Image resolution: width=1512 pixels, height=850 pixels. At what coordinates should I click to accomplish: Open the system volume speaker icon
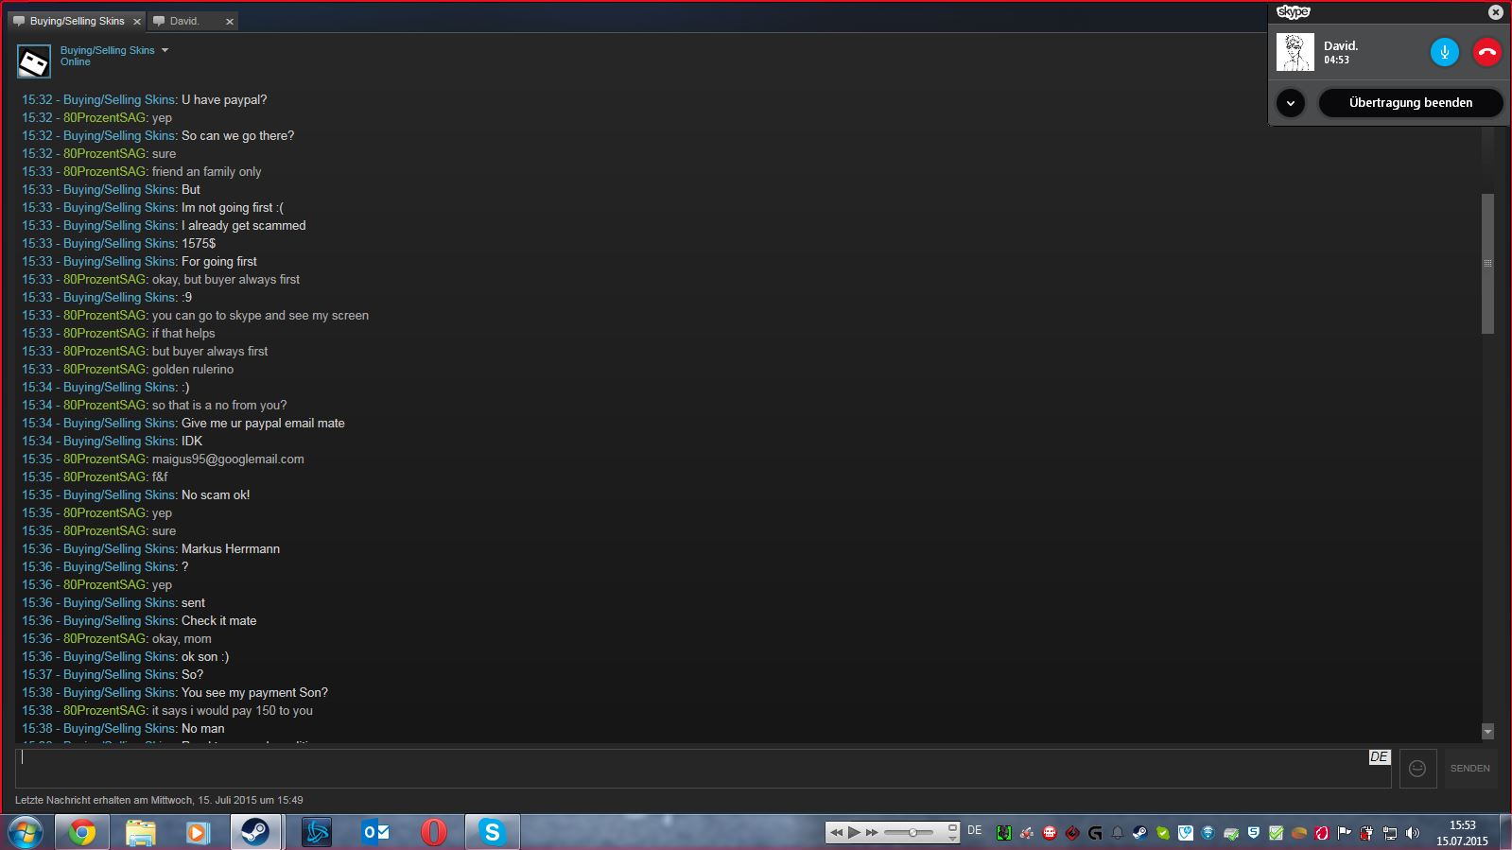coord(1413,833)
